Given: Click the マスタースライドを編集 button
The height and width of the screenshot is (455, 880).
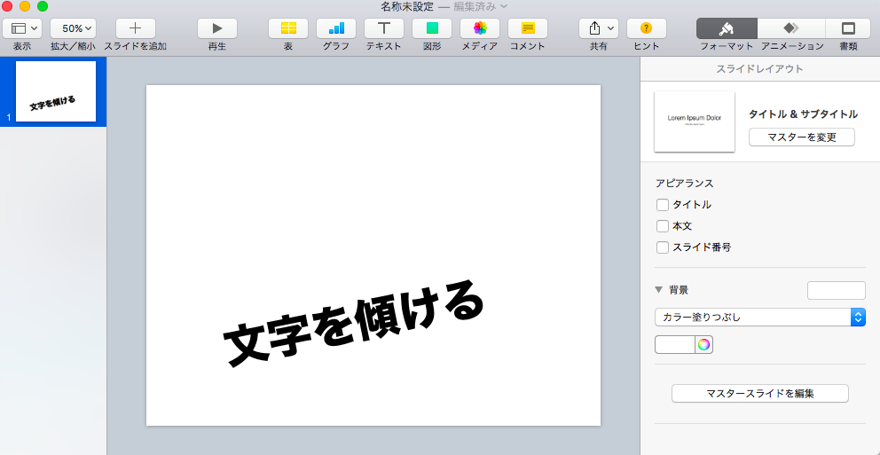Looking at the screenshot, I should point(759,393).
